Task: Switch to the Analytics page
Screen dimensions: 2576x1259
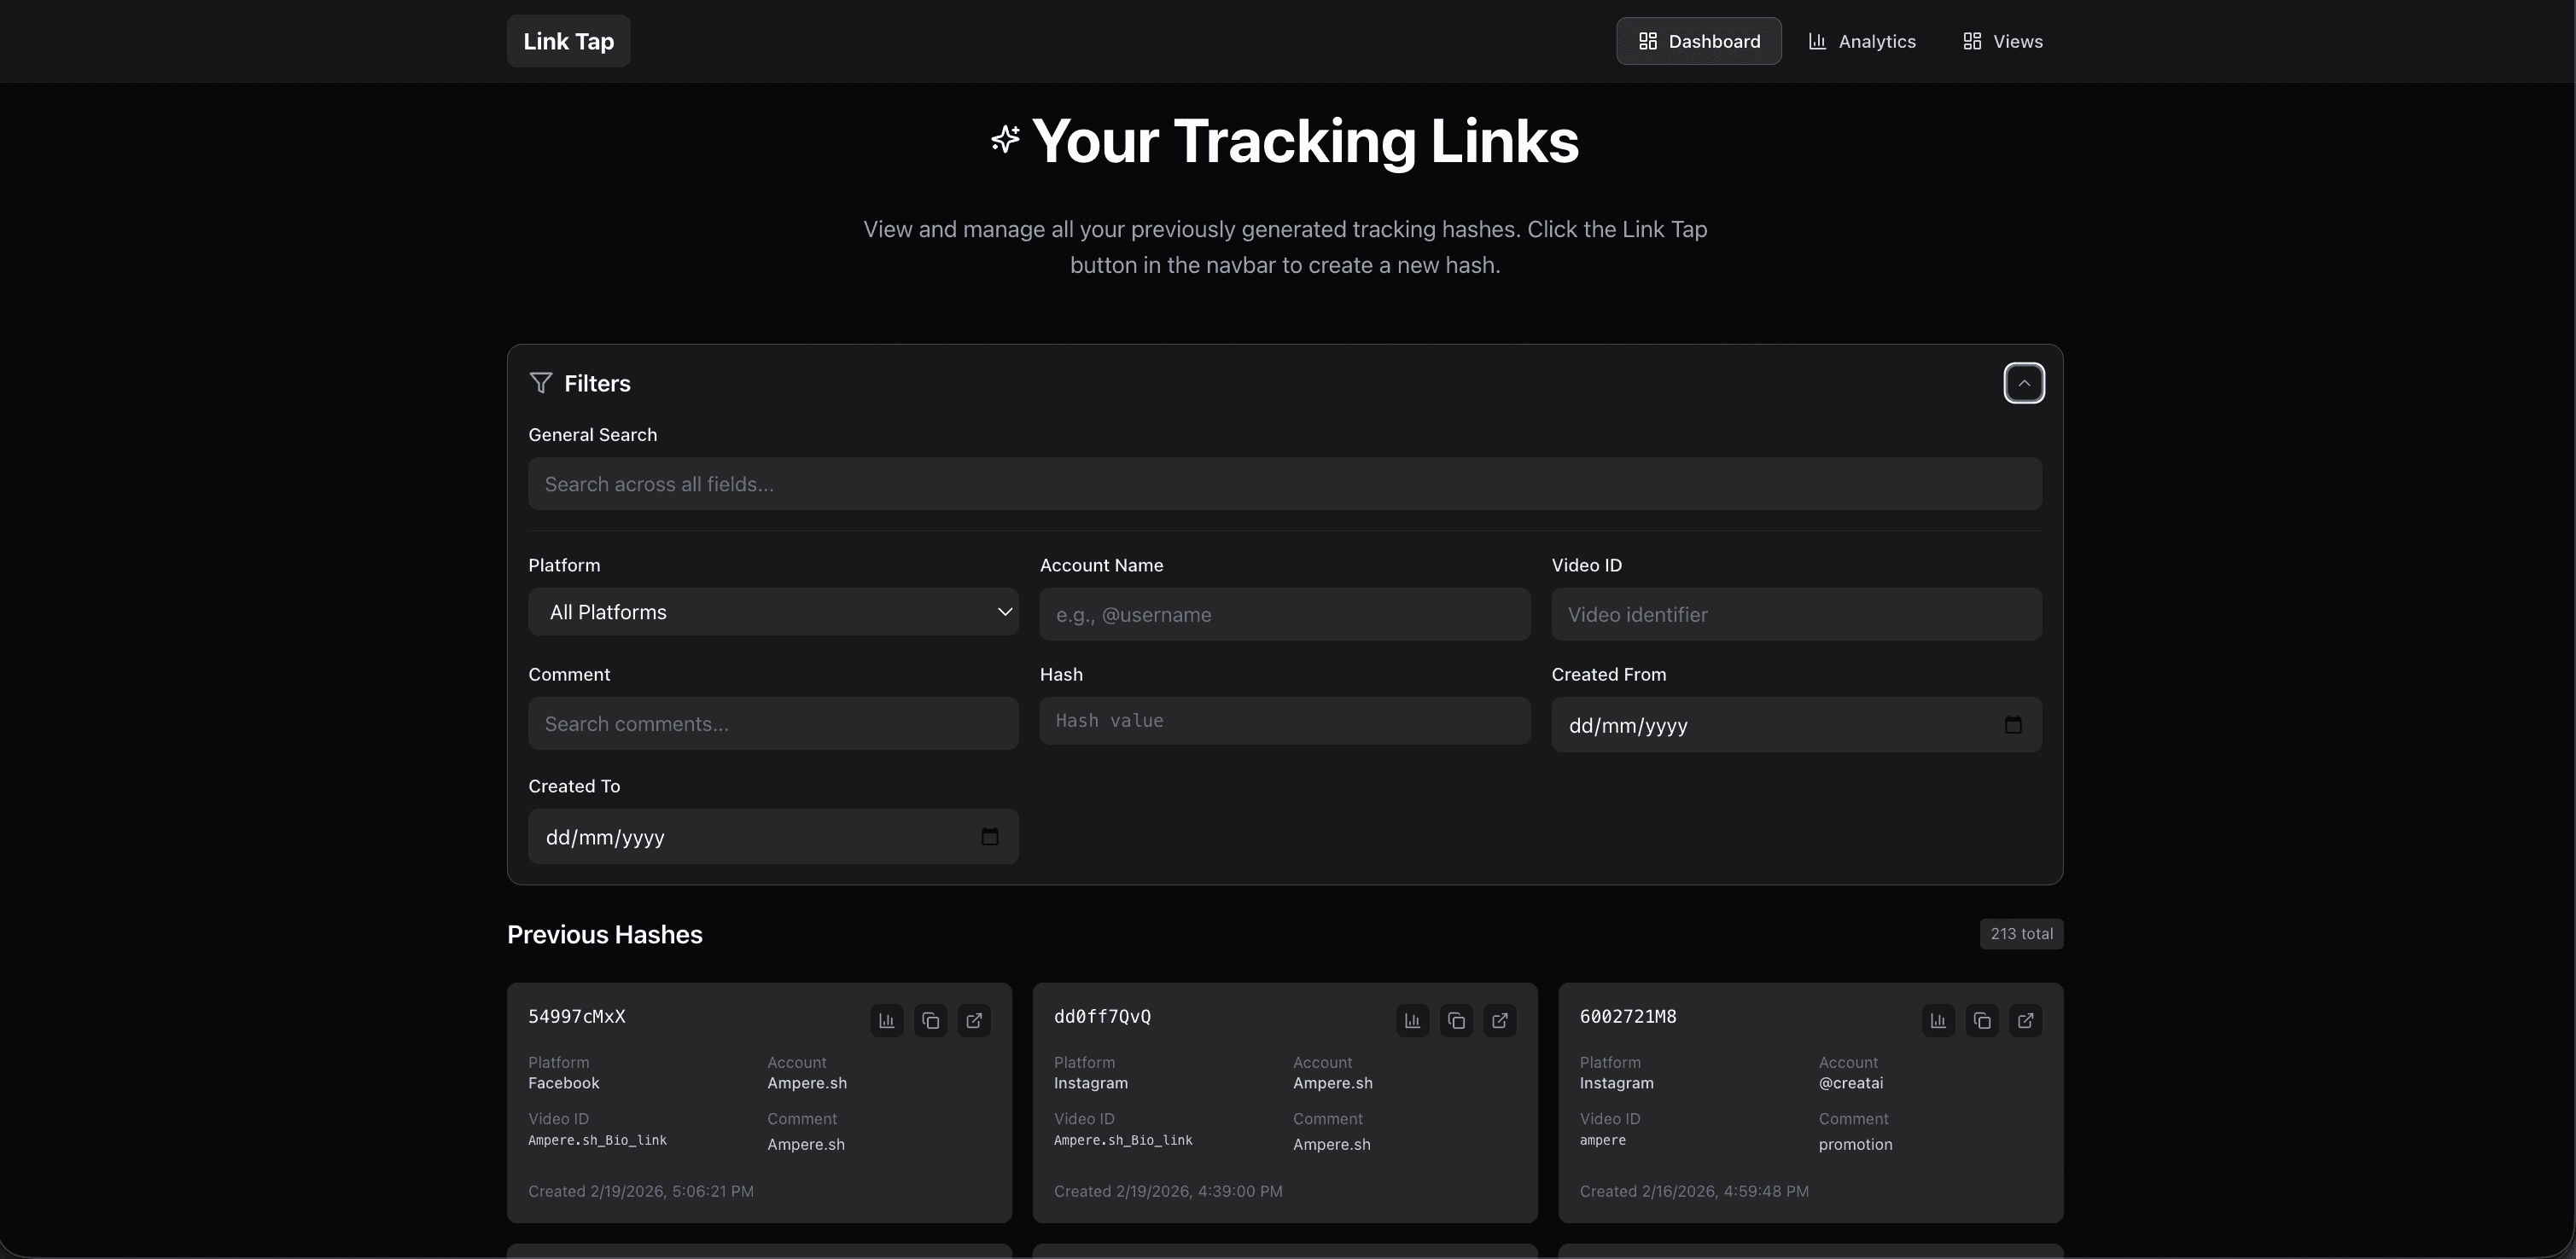Action: 1862,41
